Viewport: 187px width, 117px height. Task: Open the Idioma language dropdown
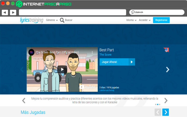pos(131,20)
